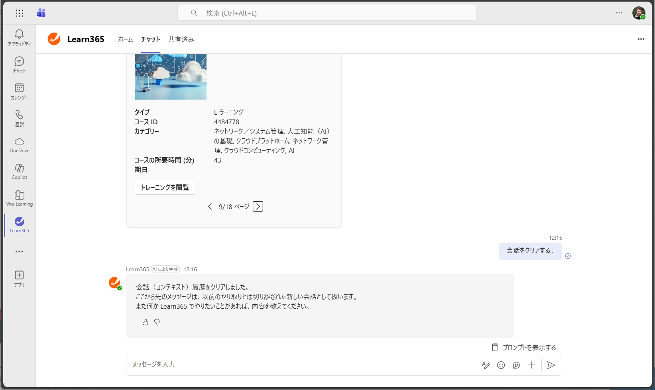The width and height of the screenshot is (655, 390).
Task: Open the Apps store plus icon
Action: (19, 279)
